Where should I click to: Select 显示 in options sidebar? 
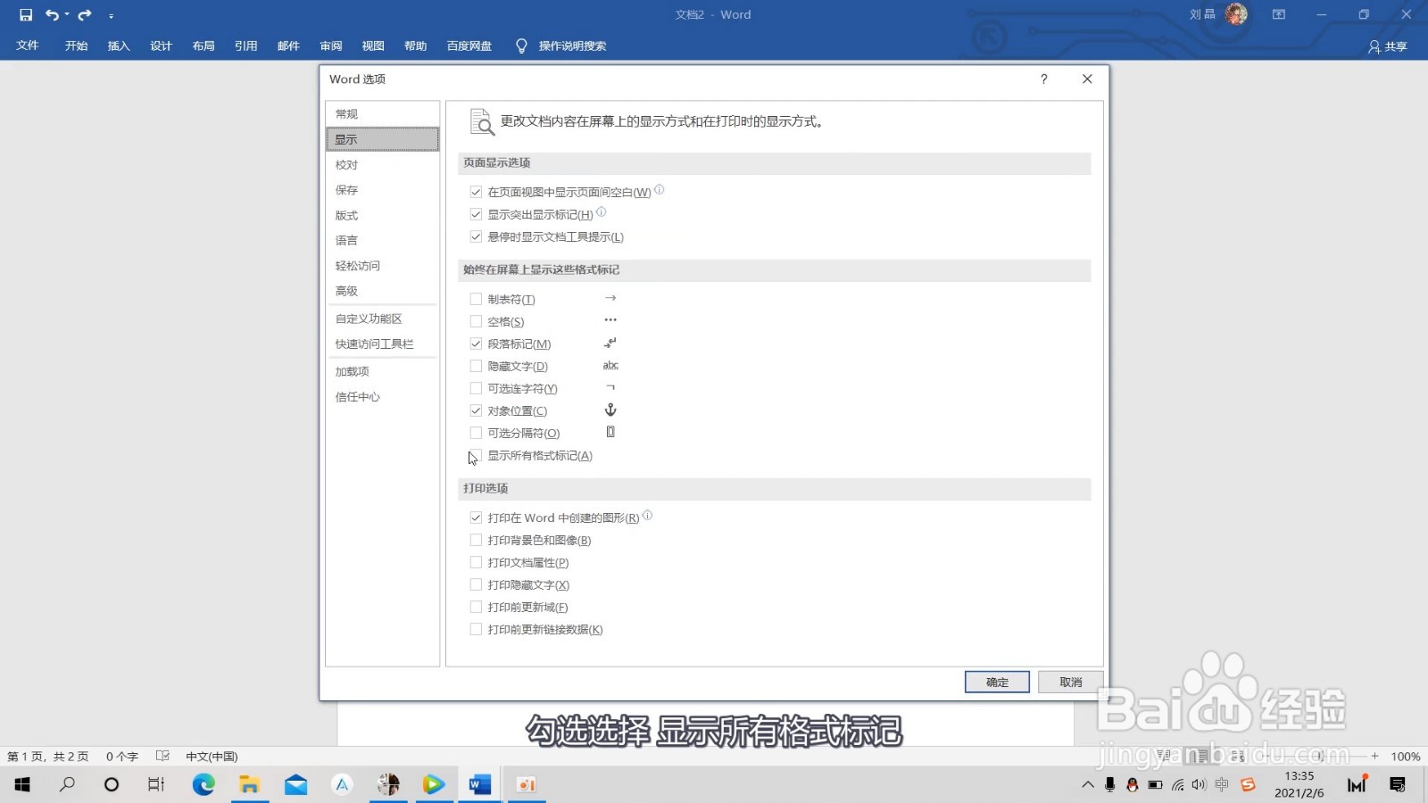click(x=382, y=139)
